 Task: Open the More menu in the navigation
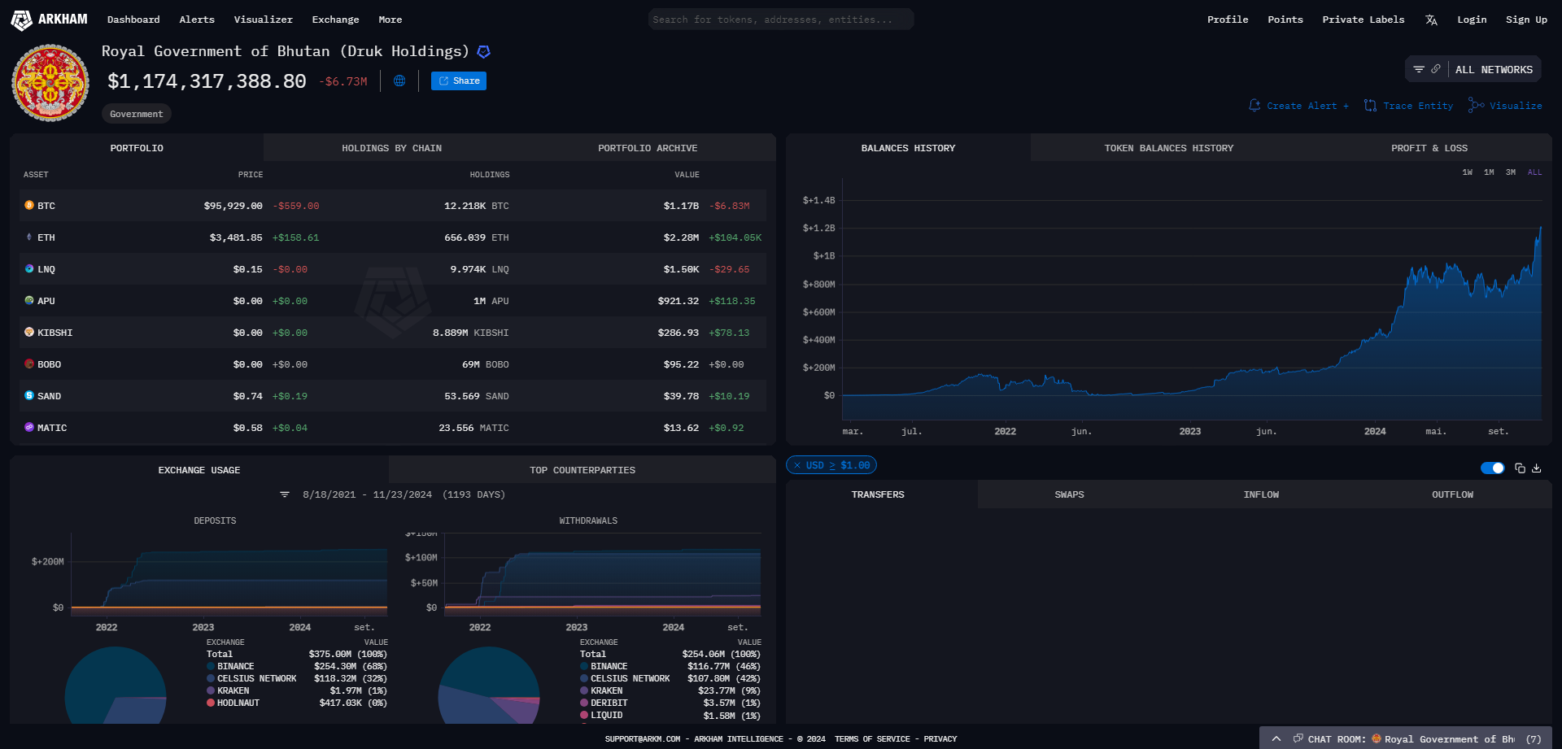tap(390, 20)
